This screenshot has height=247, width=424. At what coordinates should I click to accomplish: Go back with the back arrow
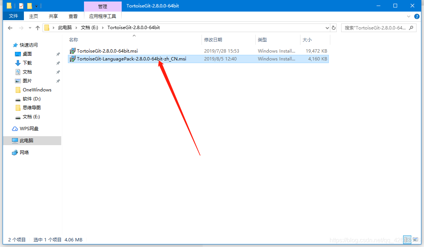(x=10, y=28)
